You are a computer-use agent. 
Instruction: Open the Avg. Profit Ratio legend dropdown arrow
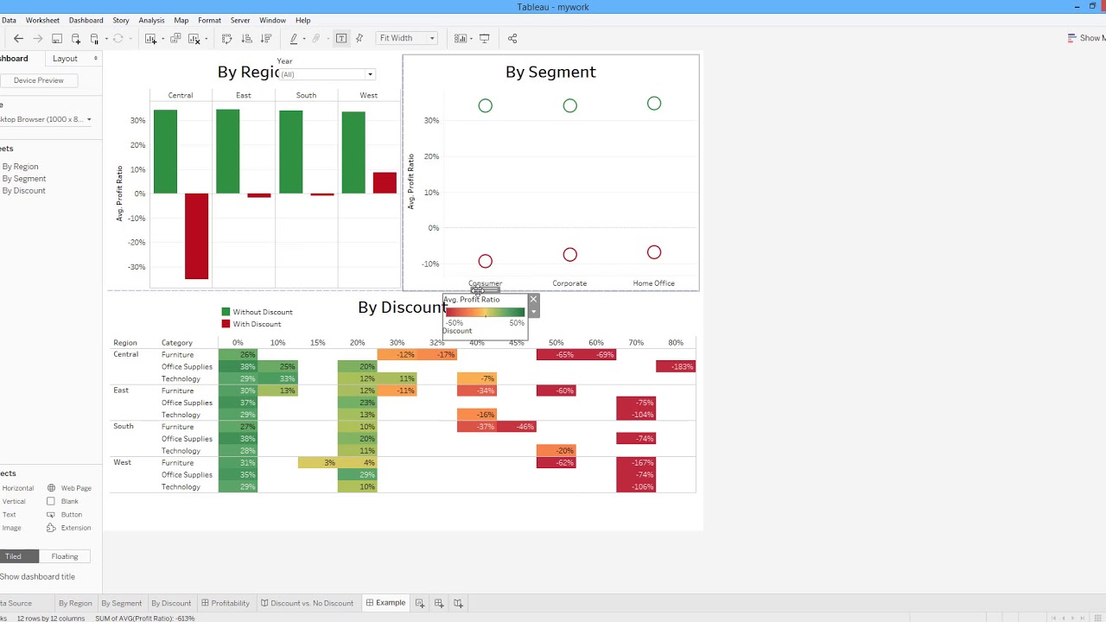tap(533, 312)
